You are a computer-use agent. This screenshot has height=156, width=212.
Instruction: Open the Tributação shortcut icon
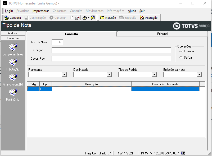[x=13, y=62]
